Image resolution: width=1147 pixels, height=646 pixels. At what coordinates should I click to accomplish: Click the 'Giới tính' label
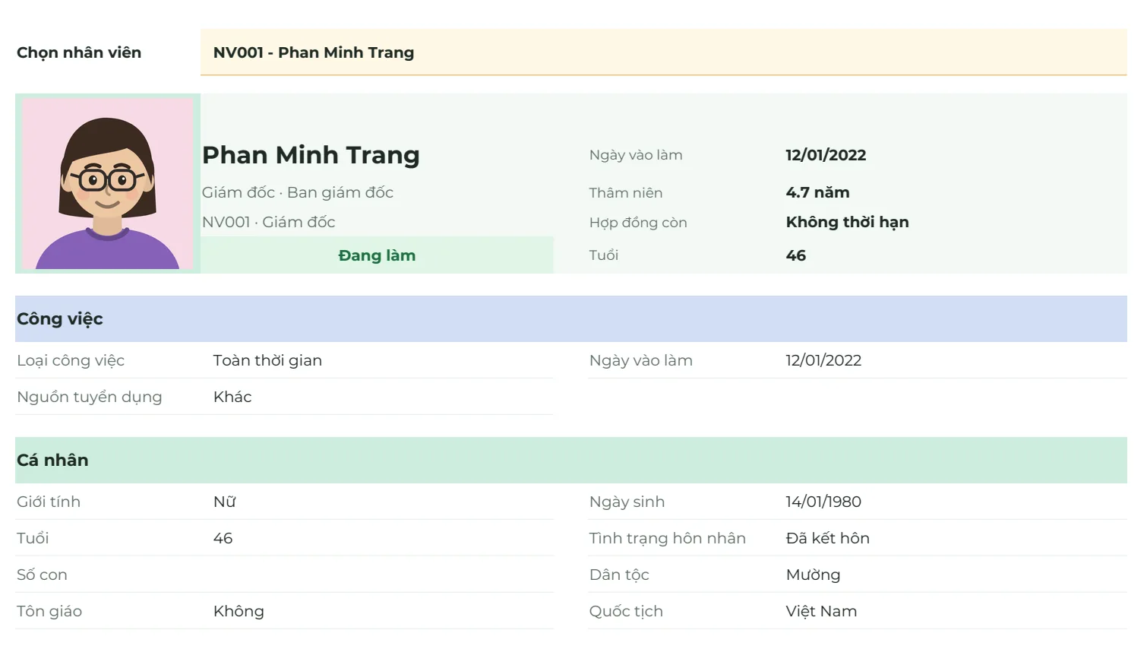point(49,502)
